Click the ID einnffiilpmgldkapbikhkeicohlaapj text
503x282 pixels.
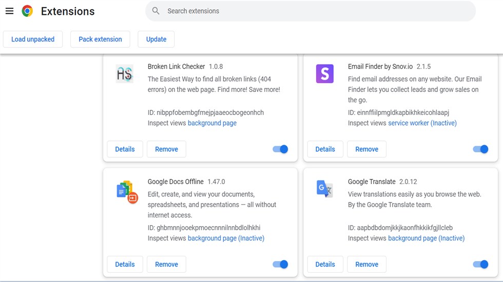tap(398, 112)
